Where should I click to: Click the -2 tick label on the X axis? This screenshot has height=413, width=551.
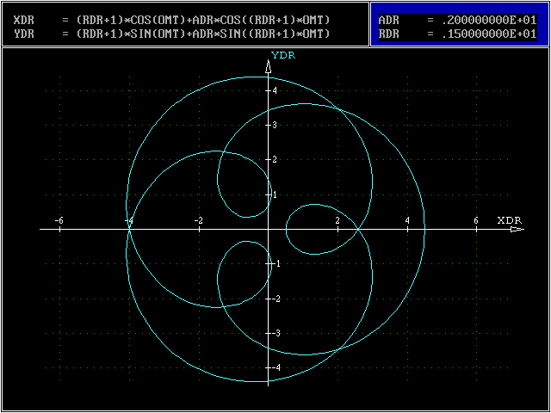click(x=197, y=221)
